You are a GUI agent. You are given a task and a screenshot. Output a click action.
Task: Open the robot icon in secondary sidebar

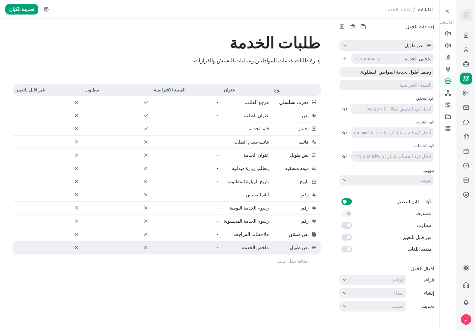click(x=448, y=69)
